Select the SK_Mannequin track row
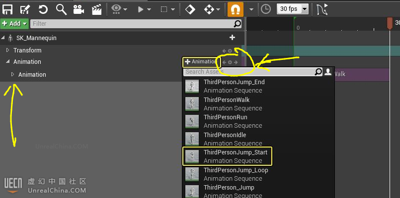400x198 pixels. (122, 38)
